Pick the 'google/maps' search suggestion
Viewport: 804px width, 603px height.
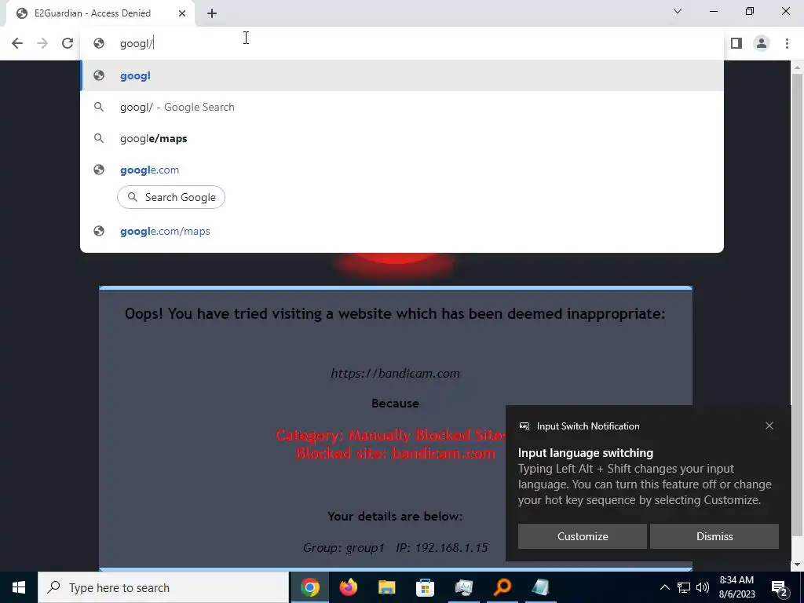pos(402,138)
